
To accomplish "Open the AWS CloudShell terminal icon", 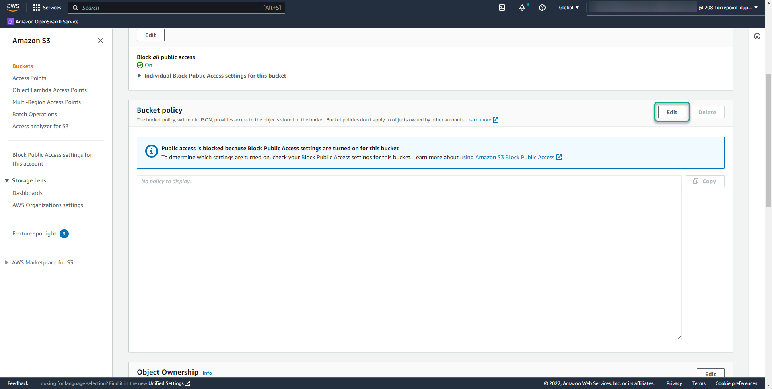I will [x=501, y=7].
